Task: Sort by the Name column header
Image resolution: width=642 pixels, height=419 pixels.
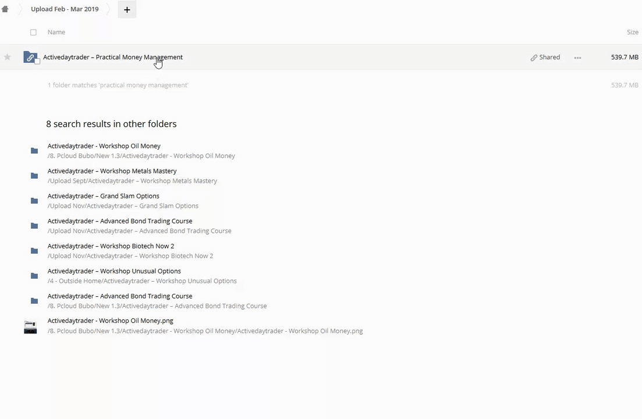Action: 56,32
